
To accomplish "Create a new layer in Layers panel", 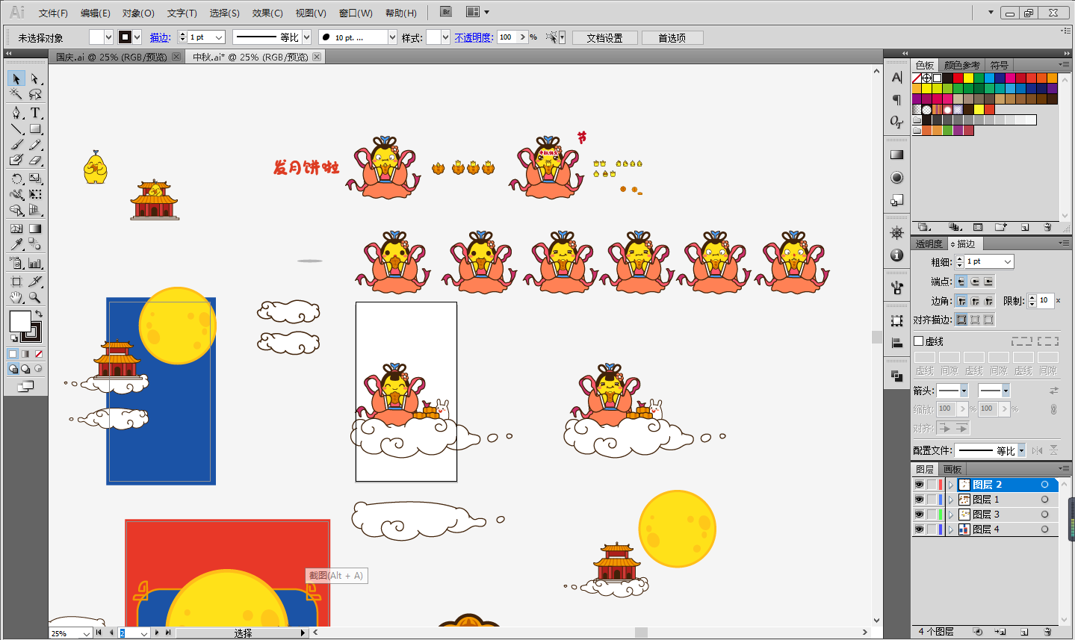I will 1024,632.
